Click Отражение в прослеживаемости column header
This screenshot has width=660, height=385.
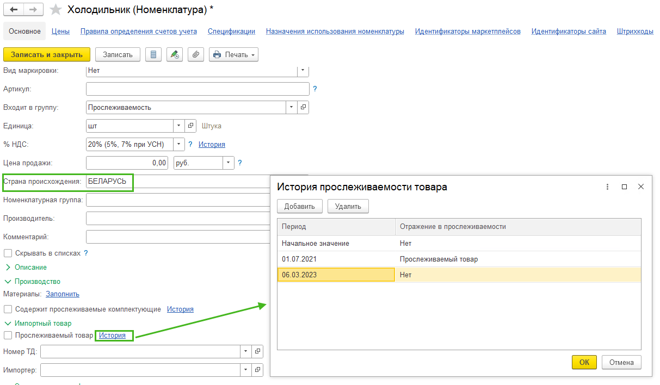(518, 227)
